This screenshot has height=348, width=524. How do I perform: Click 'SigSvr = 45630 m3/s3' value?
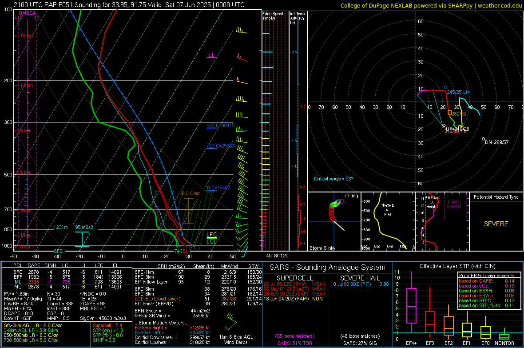coord(103,318)
